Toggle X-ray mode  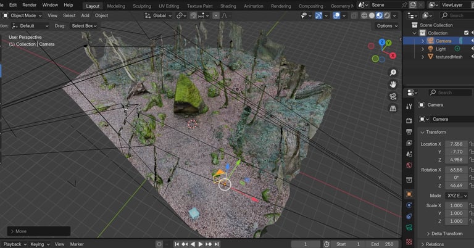(x=354, y=15)
